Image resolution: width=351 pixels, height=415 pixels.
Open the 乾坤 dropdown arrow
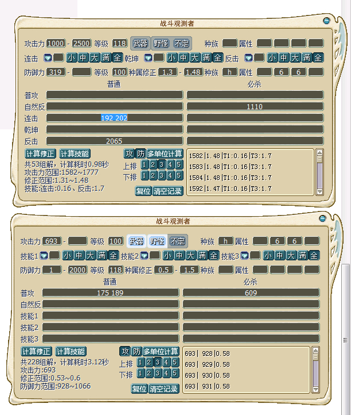148,57
